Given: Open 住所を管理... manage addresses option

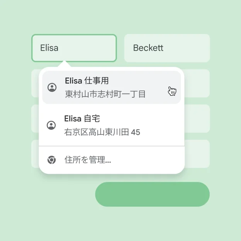Looking at the screenshot, I should pos(88,160).
